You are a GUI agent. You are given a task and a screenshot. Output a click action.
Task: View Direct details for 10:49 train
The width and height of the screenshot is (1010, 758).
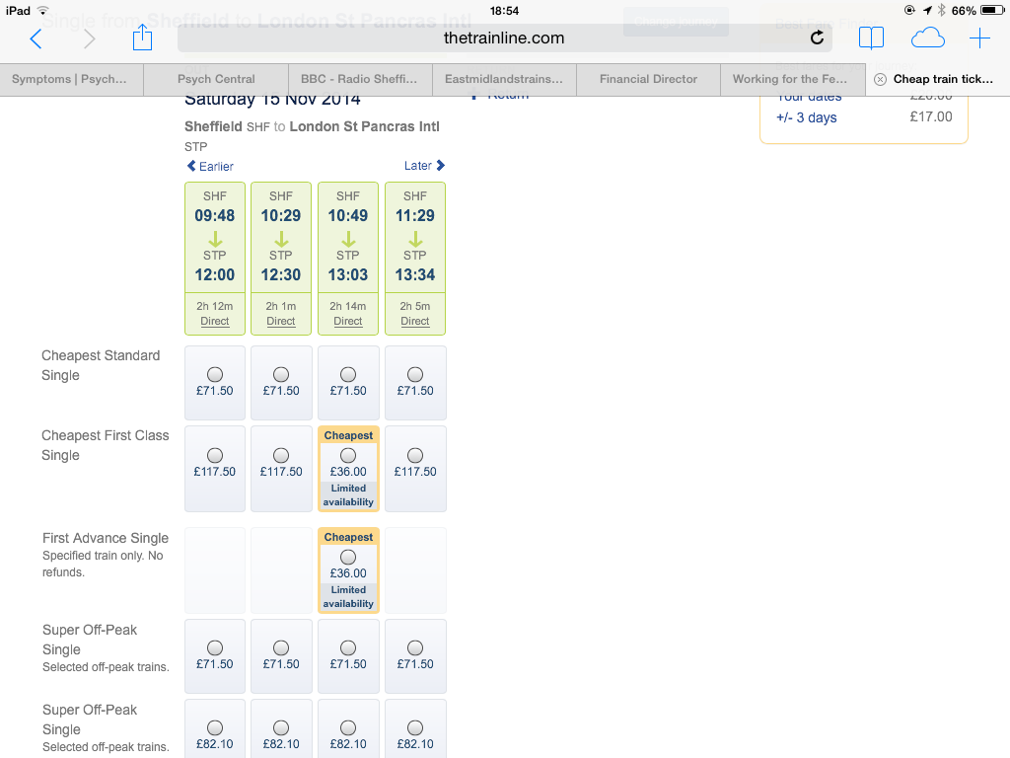[x=348, y=321]
